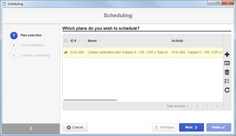Collapse the wizard steps side panel
This screenshot has width=236, height=136.
[31, 128]
